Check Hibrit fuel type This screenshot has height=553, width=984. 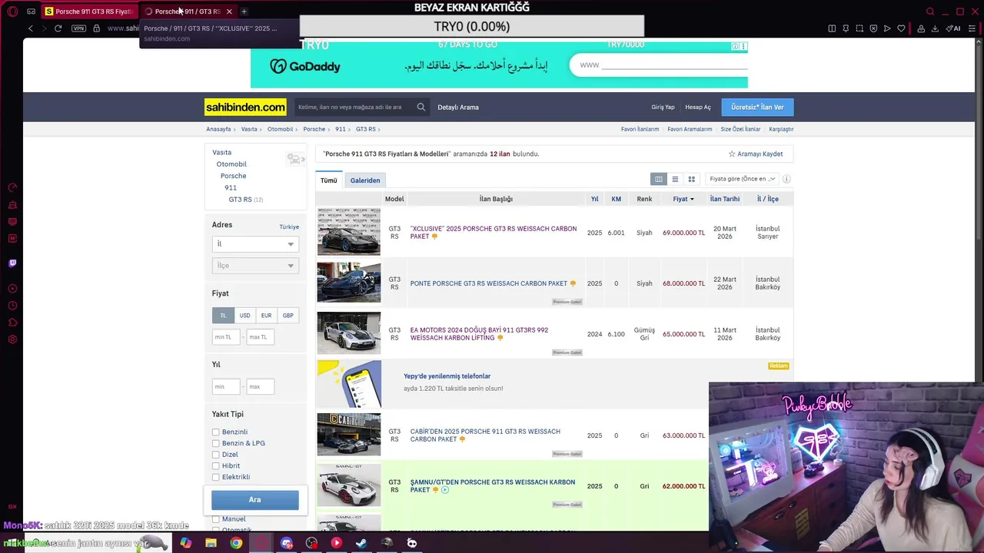point(216,466)
